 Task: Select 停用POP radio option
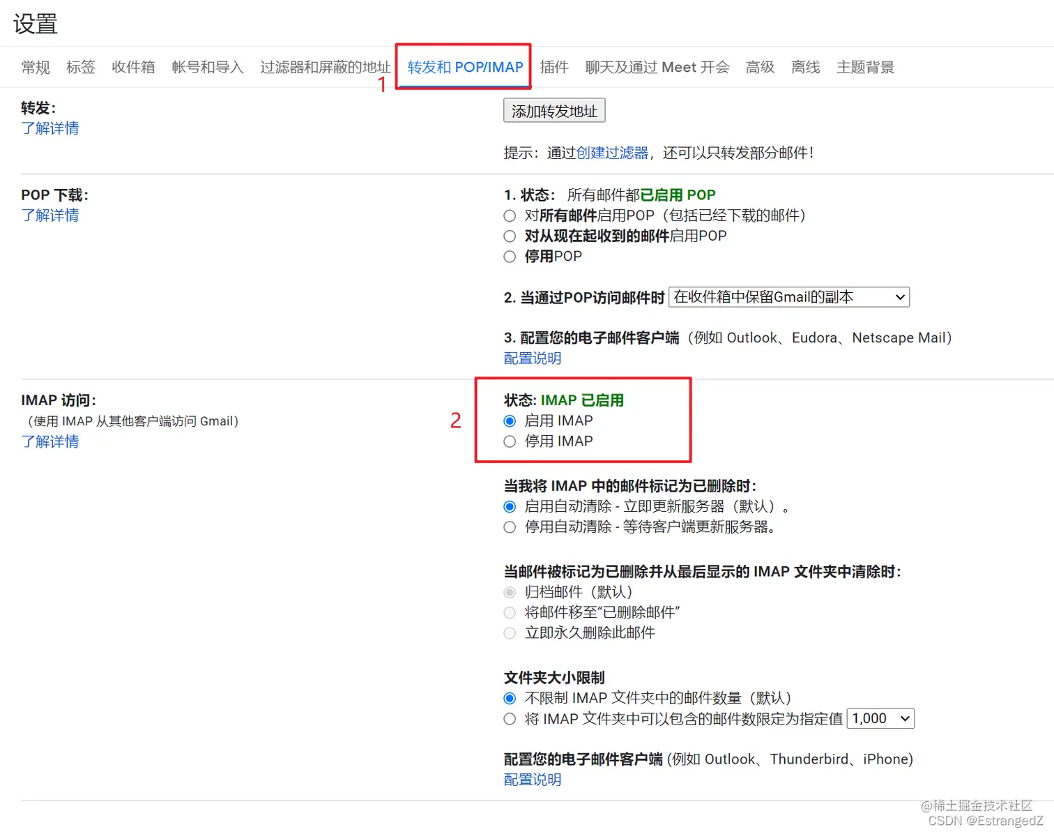tap(509, 256)
